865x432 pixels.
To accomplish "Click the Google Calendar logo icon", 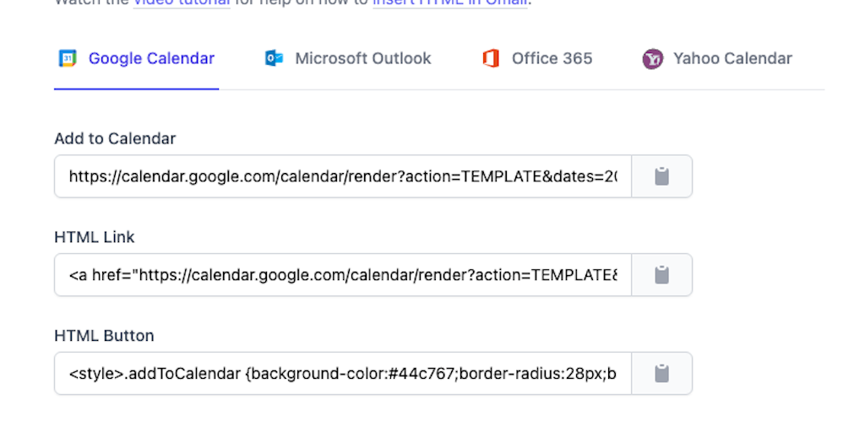I will pos(68,58).
